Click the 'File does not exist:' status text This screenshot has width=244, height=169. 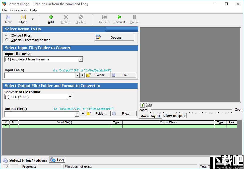(x=78, y=167)
